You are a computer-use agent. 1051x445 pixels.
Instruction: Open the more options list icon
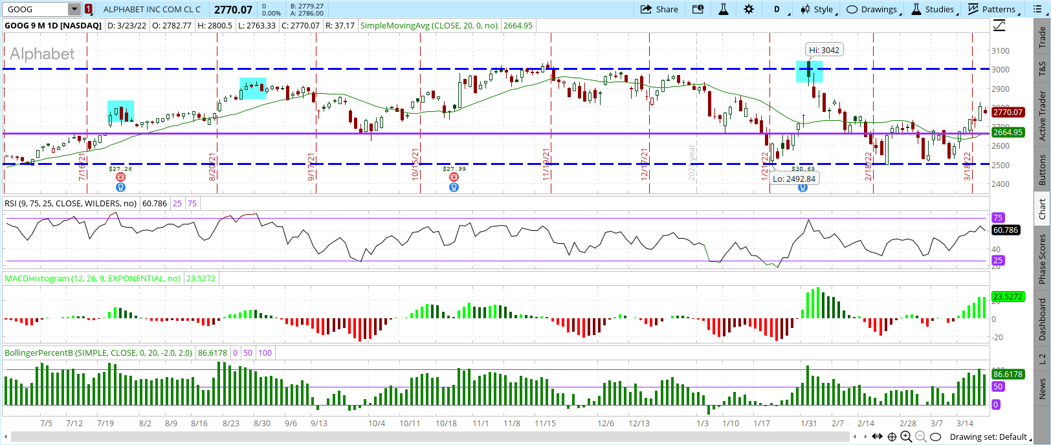click(1037, 9)
